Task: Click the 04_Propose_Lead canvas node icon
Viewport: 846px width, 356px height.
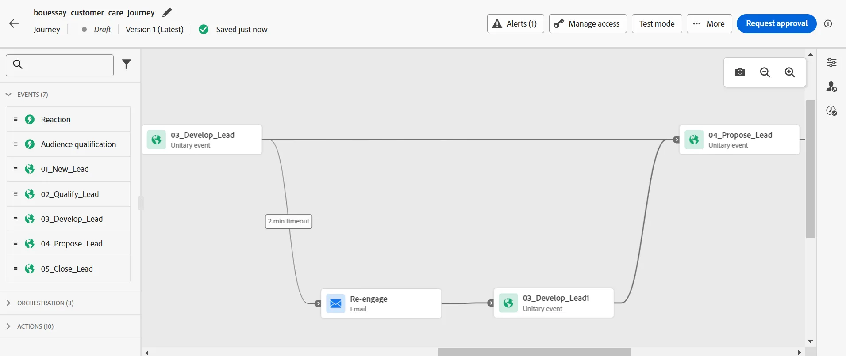Action: (694, 140)
